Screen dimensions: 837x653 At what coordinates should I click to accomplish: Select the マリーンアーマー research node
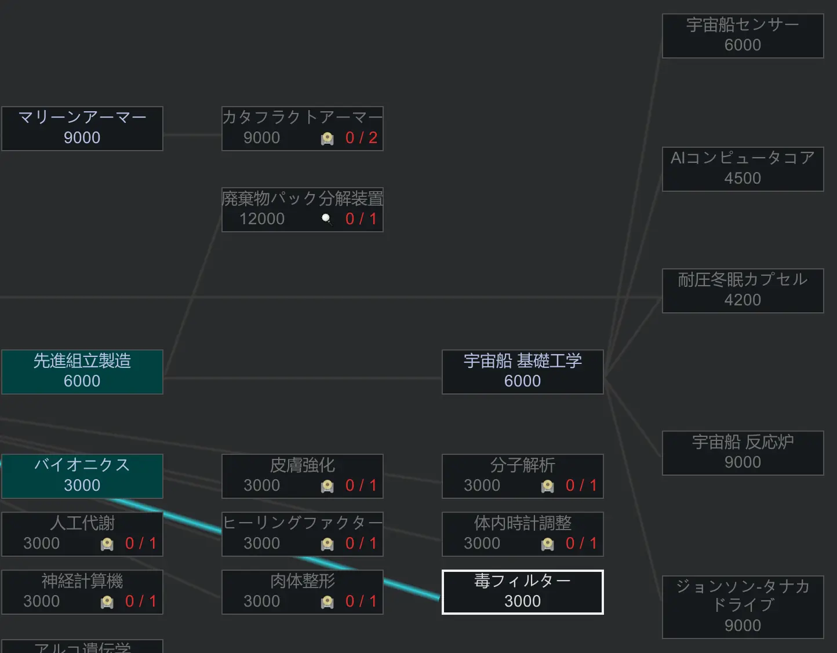coord(82,129)
